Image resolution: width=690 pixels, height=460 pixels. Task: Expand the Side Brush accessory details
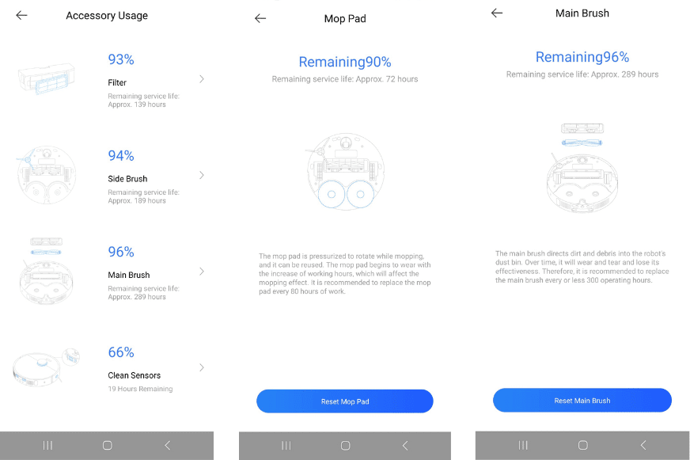coord(202,176)
